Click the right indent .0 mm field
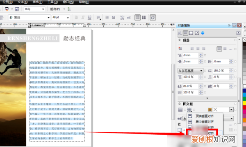 [x=221, y=62]
